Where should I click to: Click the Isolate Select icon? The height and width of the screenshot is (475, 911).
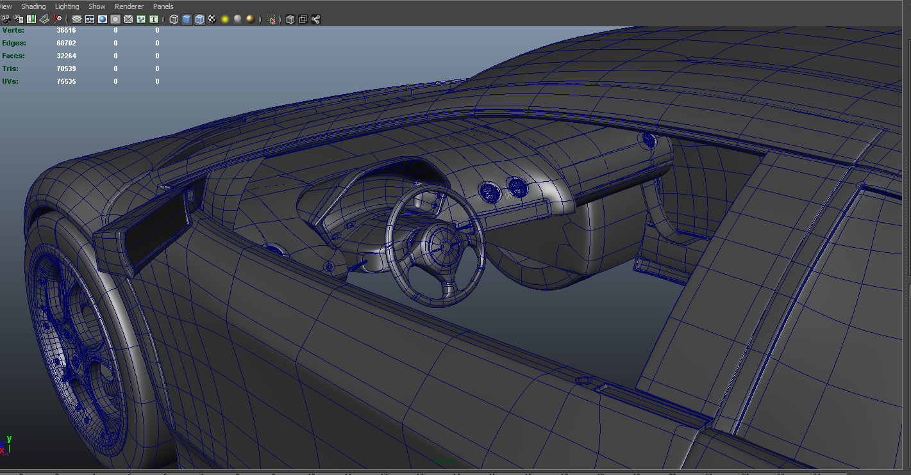tap(271, 19)
